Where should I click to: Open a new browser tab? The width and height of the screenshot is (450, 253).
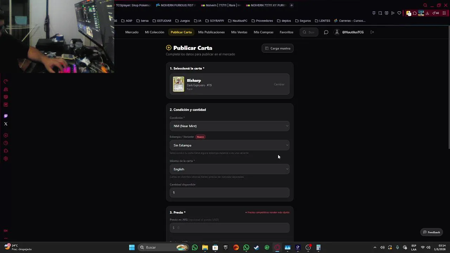pyautogui.click(x=291, y=5)
